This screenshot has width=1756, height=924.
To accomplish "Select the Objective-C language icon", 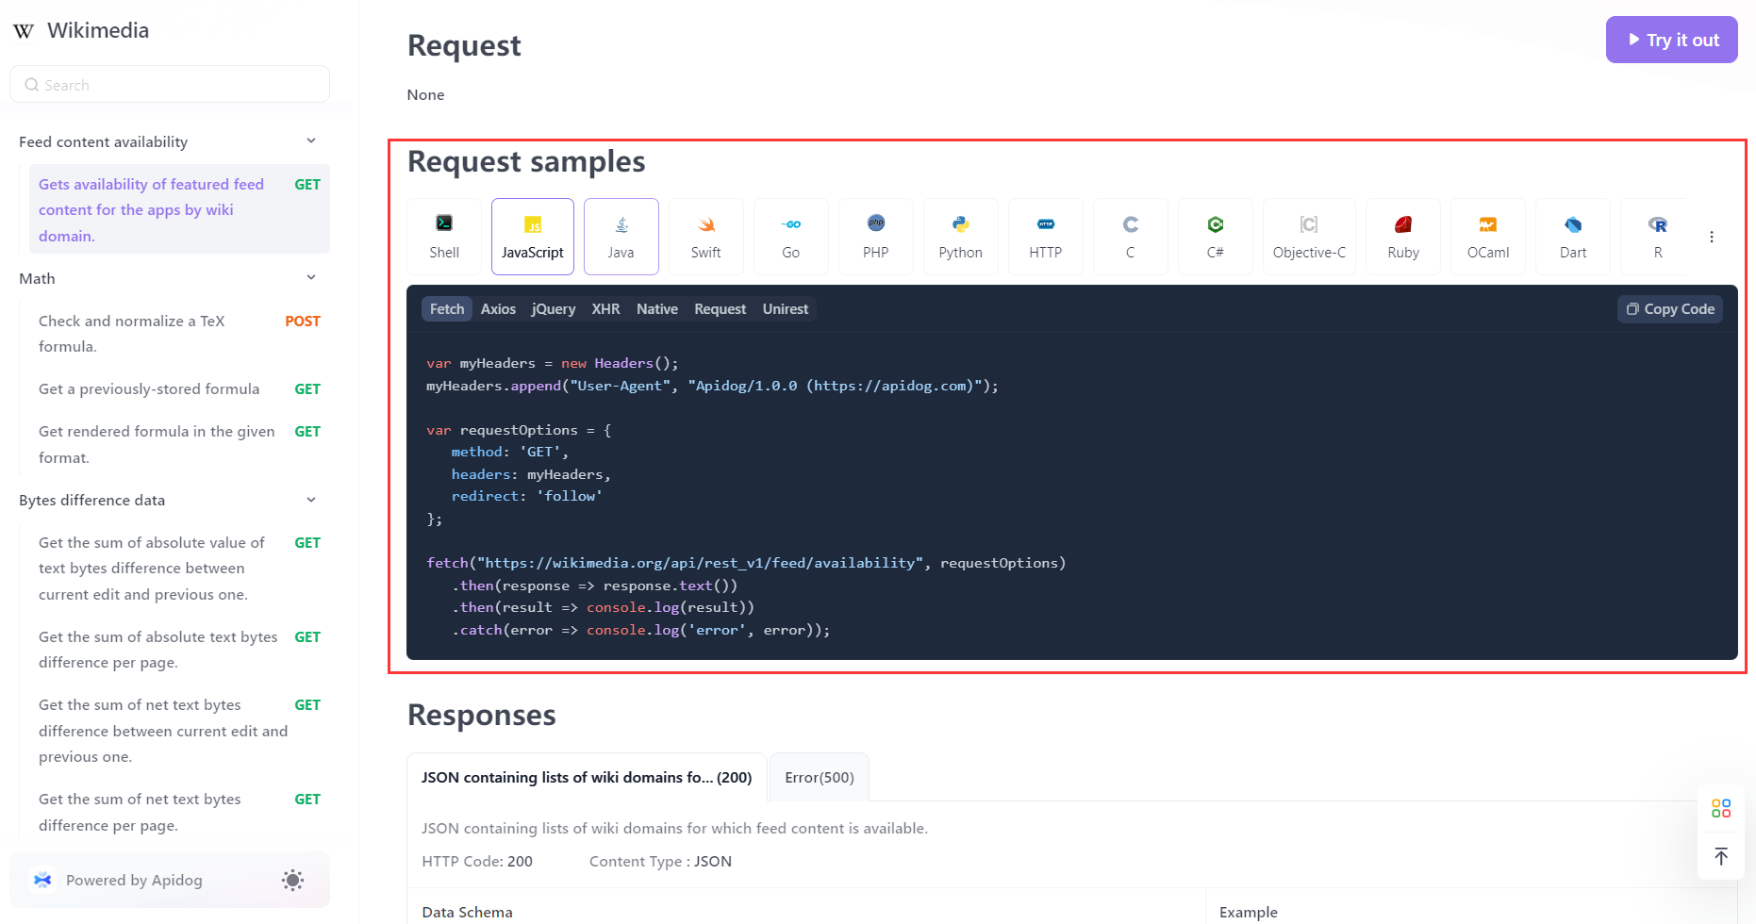I will coord(1309,237).
